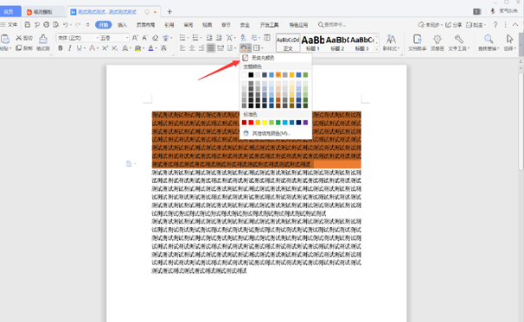The image size is (524, 322).
Task: Toggle Italic formatting
Action: pyautogui.click(x=69, y=48)
